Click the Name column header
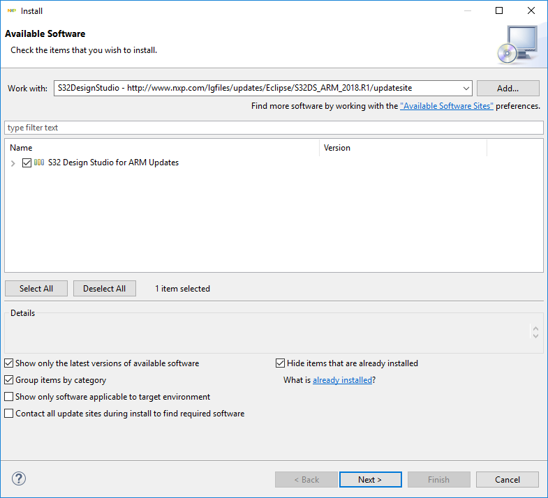 tap(162, 148)
